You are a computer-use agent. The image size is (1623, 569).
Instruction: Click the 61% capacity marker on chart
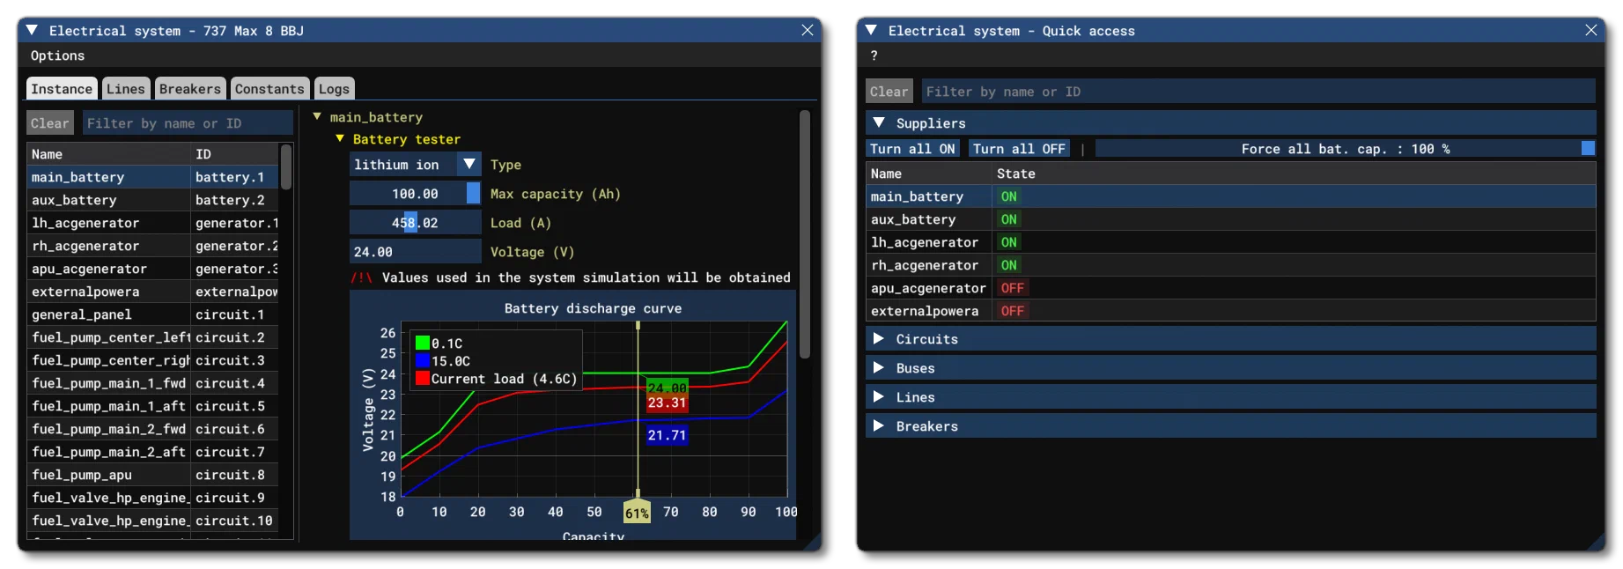(x=637, y=512)
